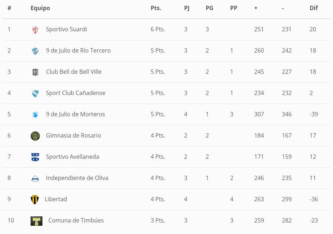Open the Club Bell de Bell Ville link
Viewport: 333px width, 234px height.
coord(74,72)
